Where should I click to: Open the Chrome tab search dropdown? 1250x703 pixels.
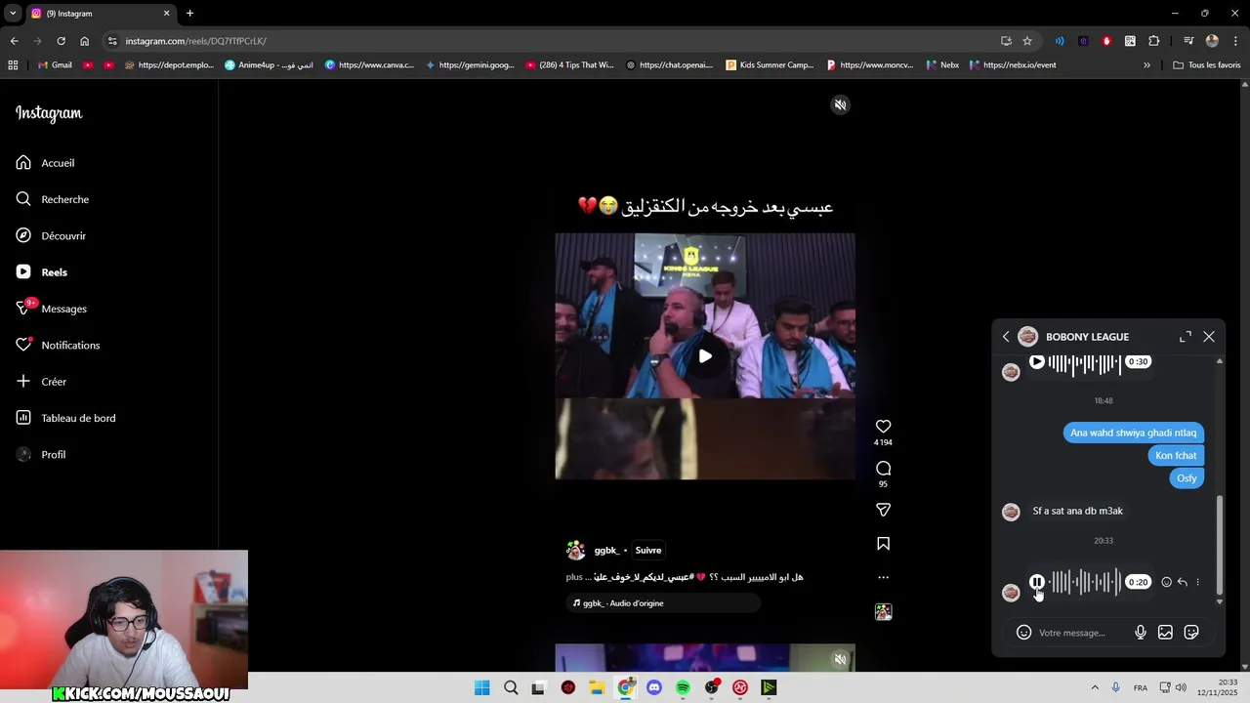14,14
